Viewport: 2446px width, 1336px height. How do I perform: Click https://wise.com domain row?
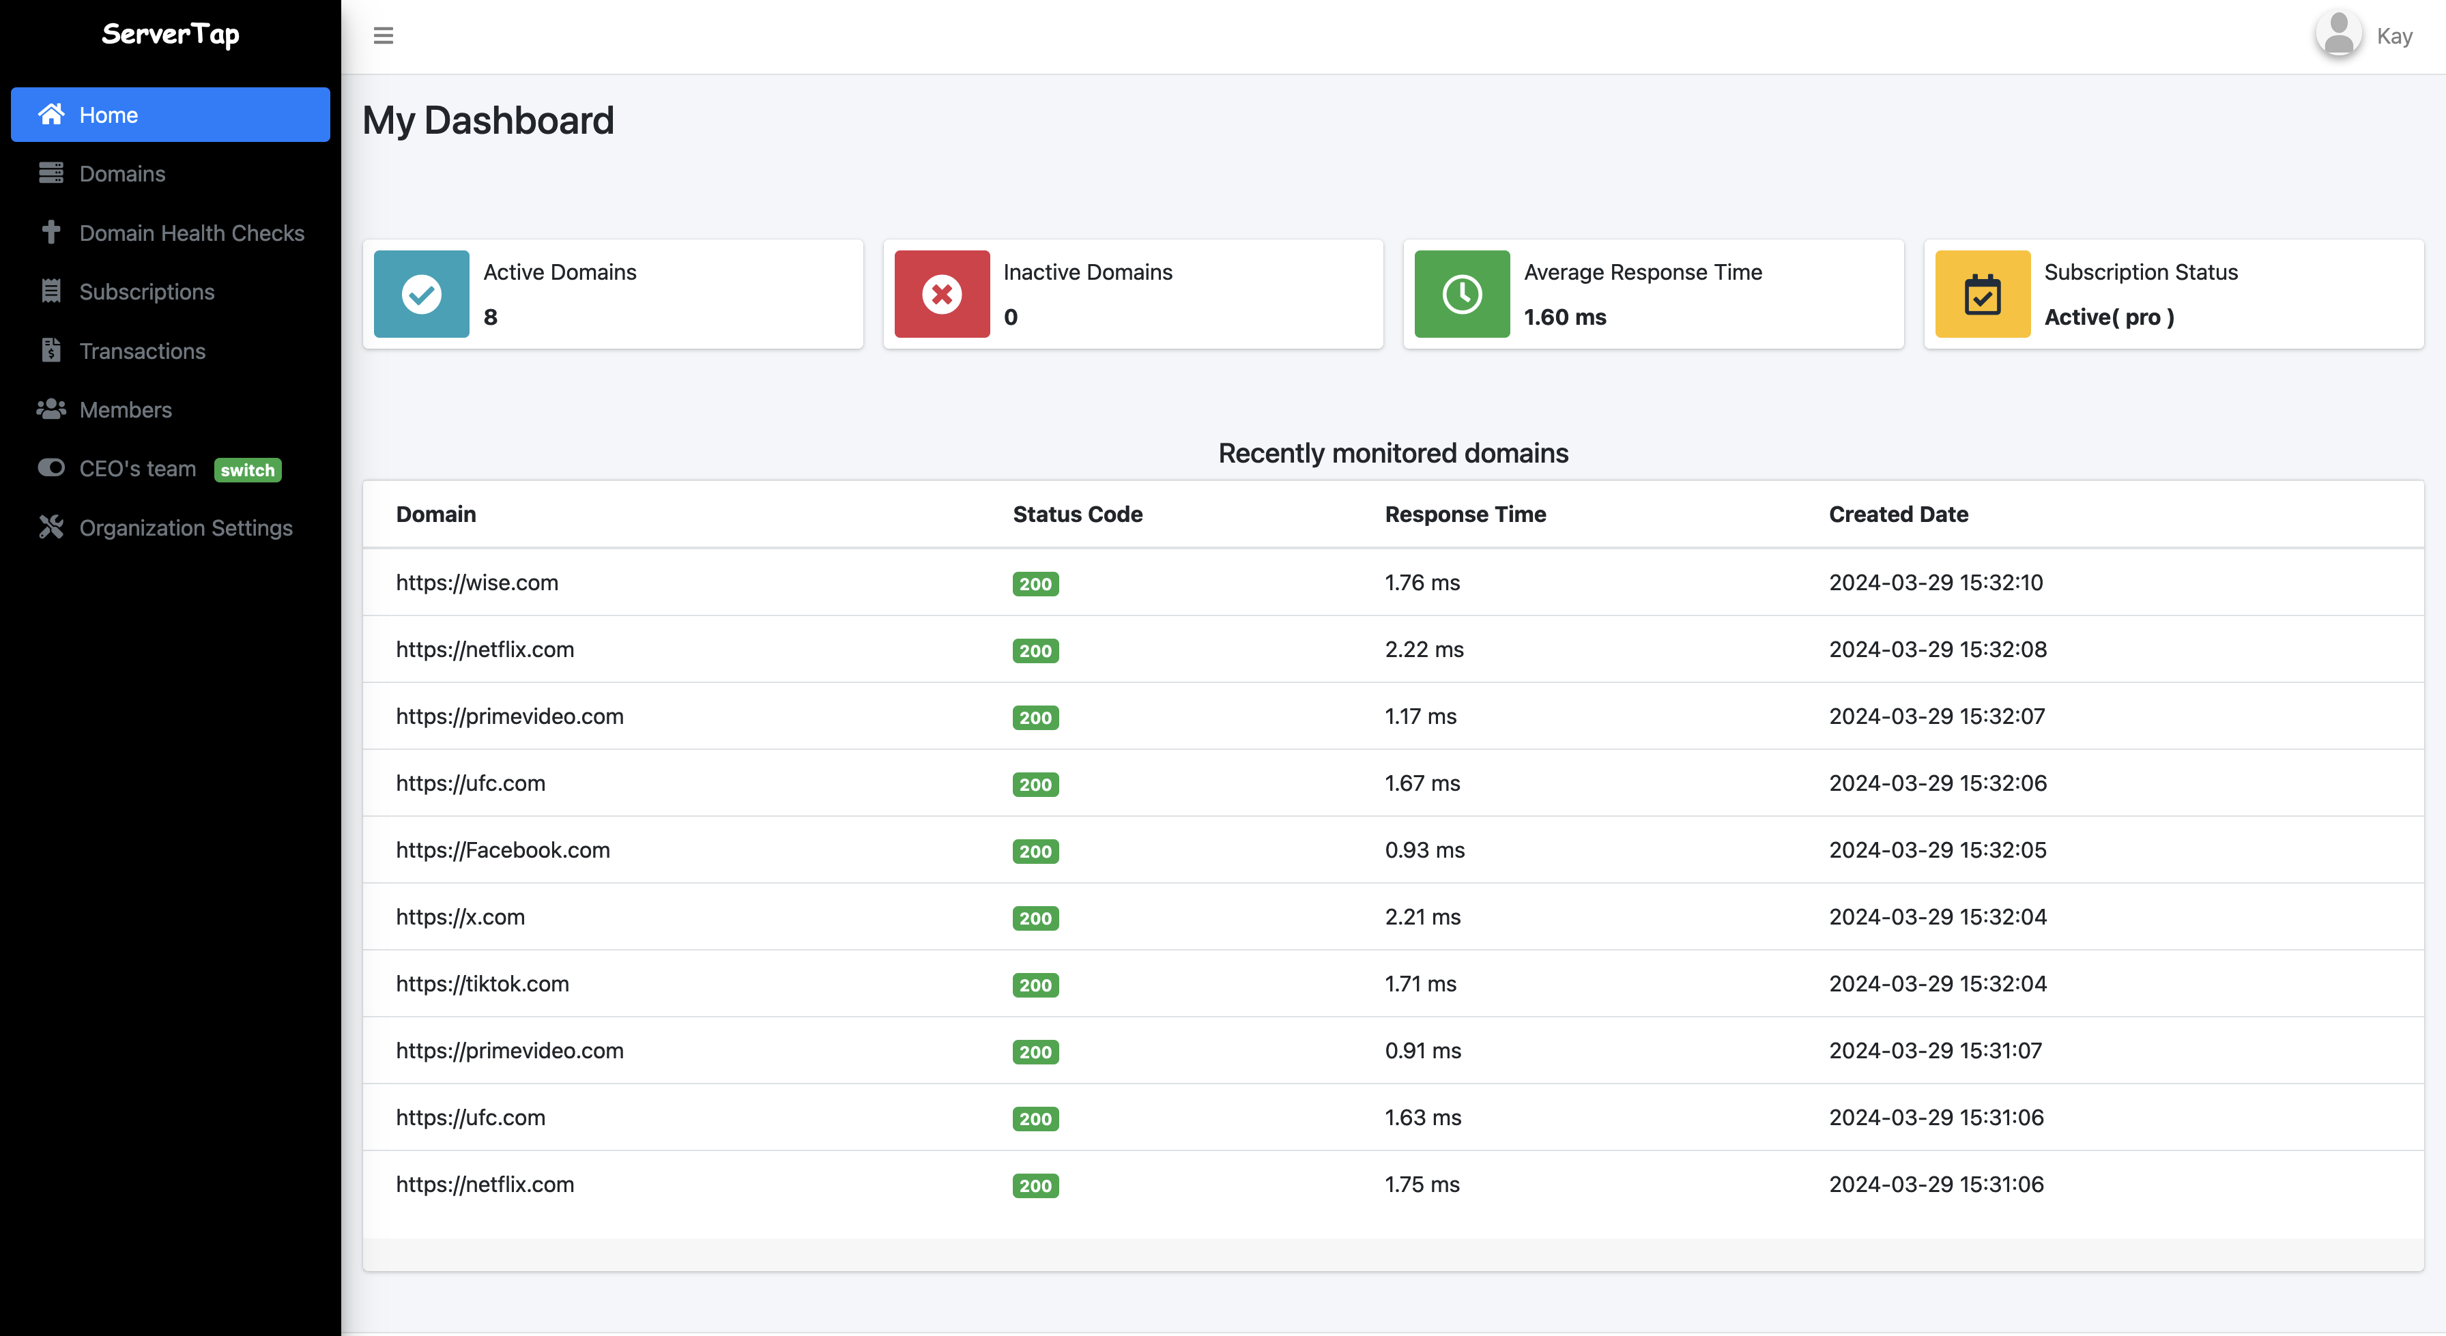pyautogui.click(x=1393, y=582)
